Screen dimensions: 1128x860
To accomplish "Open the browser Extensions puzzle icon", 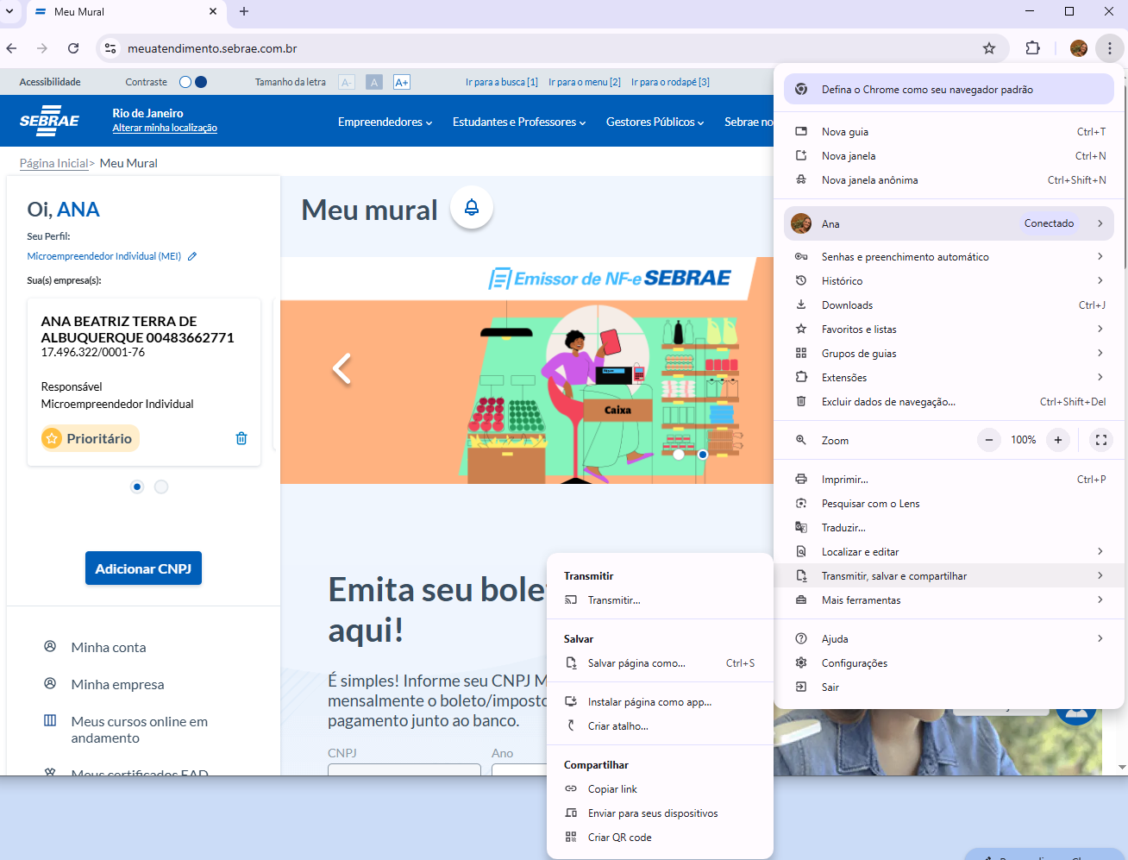I will [1032, 48].
